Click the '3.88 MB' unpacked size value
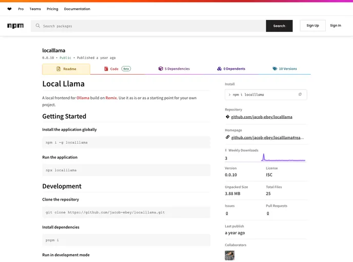 [x=232, y=193]
